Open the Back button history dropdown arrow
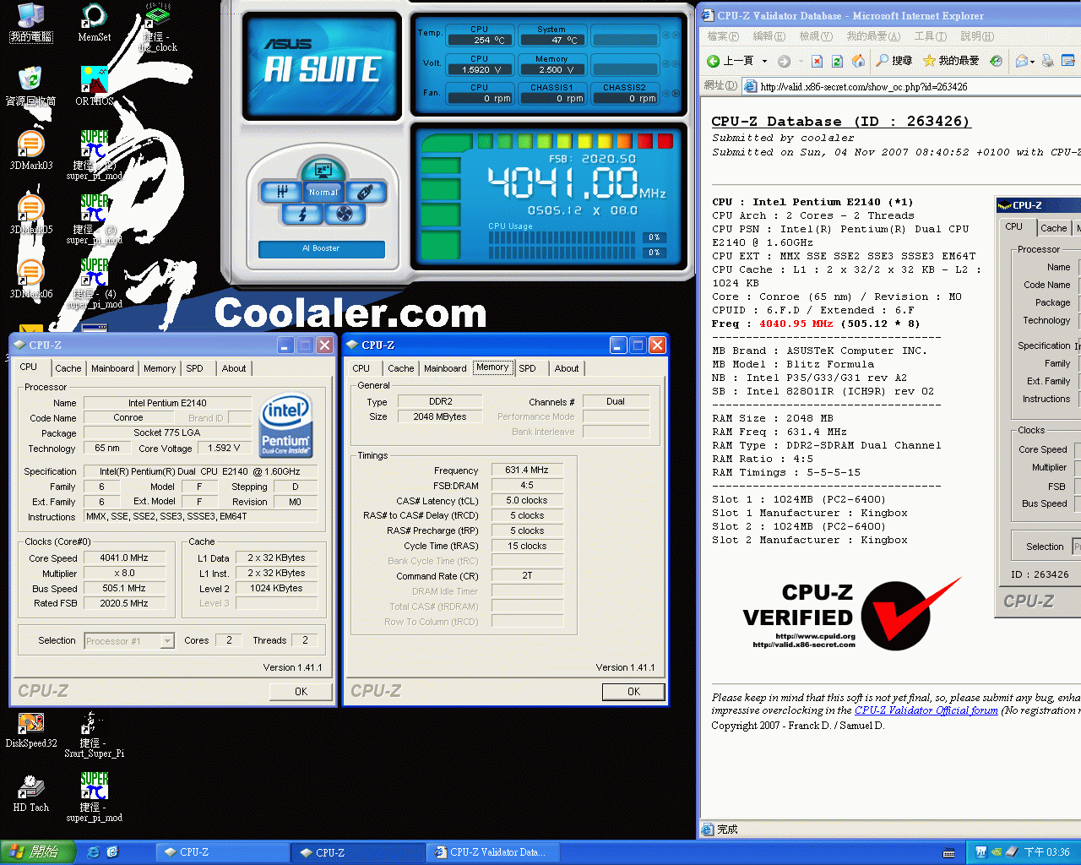1081x865 pixels. (x=764, y=61)
